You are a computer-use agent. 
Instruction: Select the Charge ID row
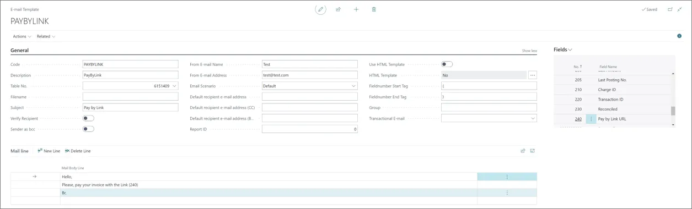(x=612, y=90)
